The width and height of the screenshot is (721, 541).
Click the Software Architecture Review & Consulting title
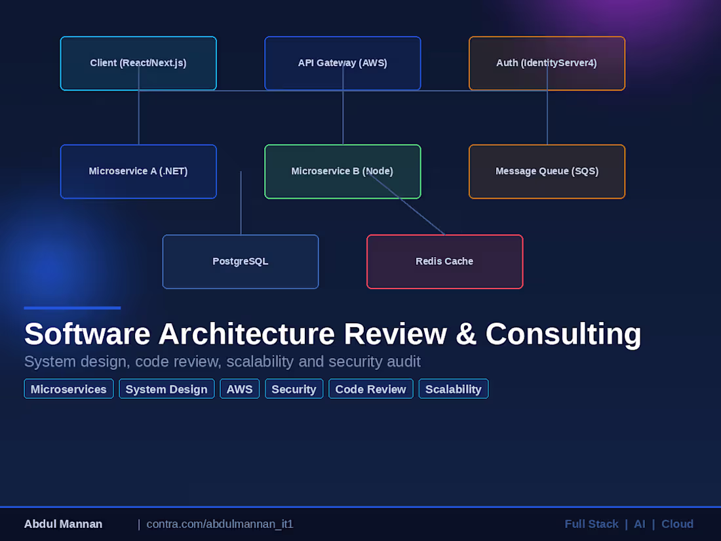click(332, 334)
